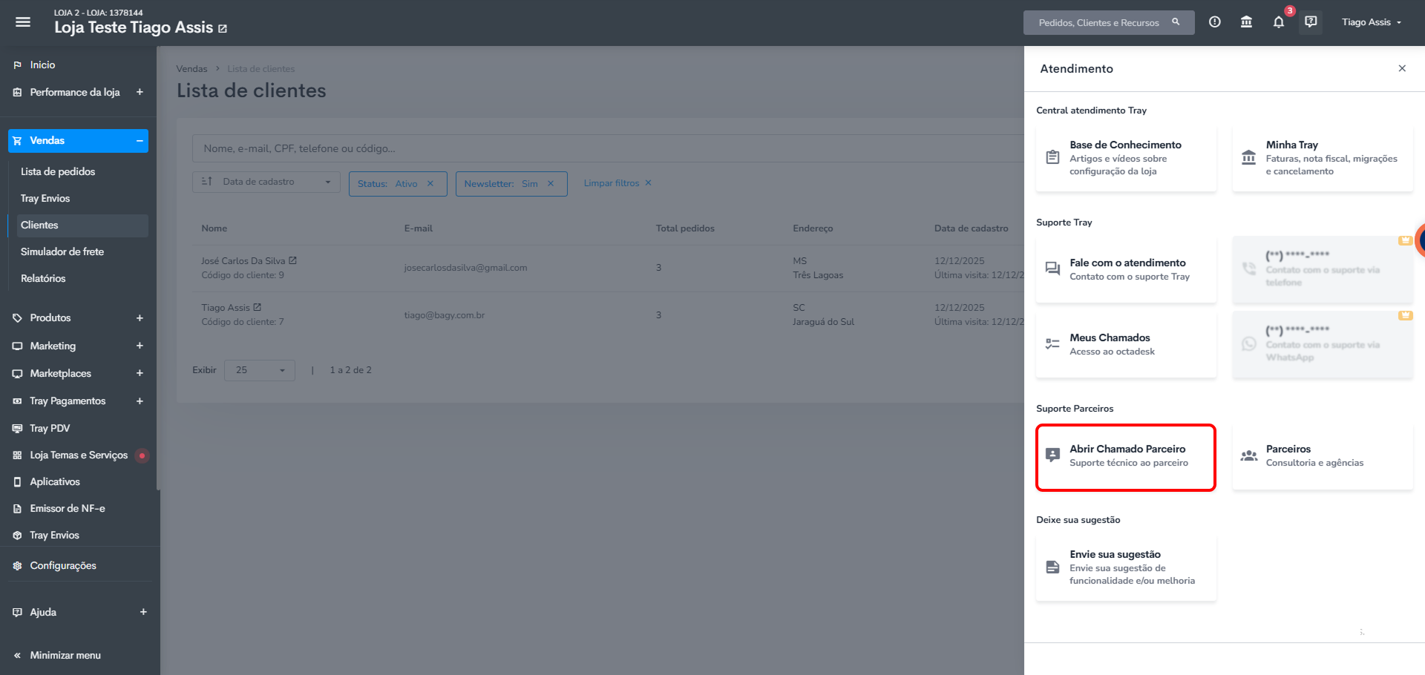Click the Tray Pagamentos money icon
Screen dimensions: 1425x675
pos(17,401)
